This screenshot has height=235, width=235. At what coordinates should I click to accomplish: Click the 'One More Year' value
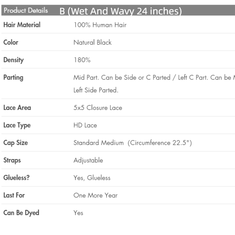click(96, 195)
